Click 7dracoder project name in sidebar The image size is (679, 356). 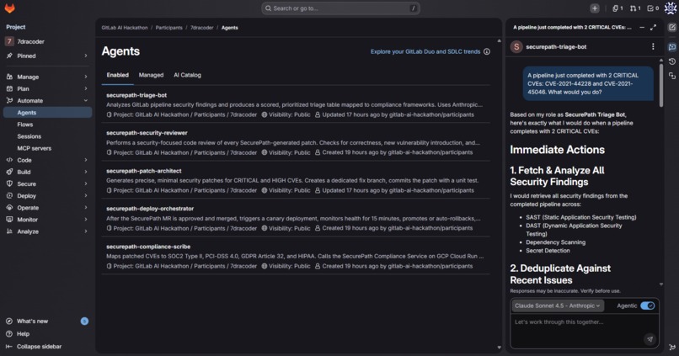coord(30,41)
